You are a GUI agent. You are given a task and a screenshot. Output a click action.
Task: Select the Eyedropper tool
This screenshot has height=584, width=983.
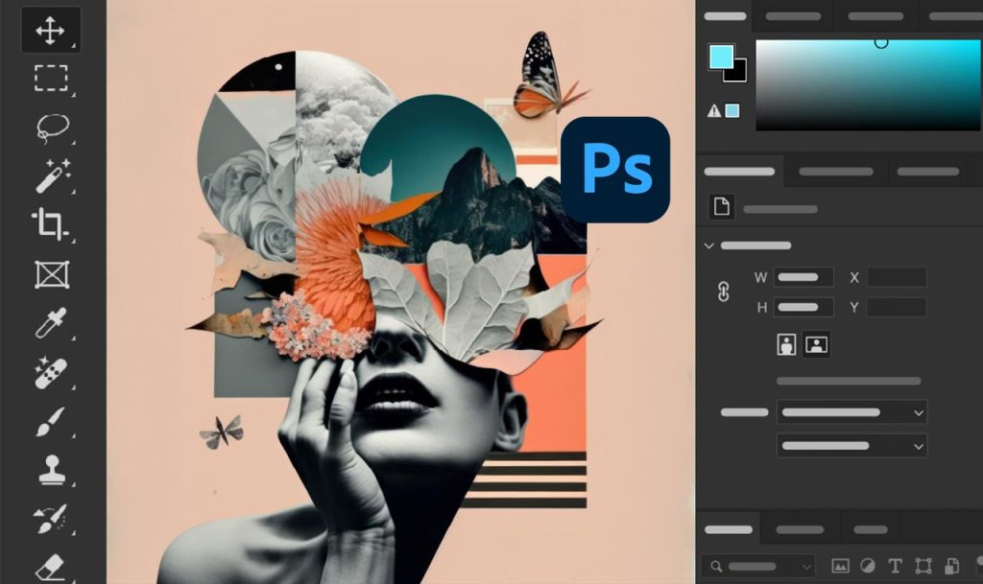pos(51,323)
